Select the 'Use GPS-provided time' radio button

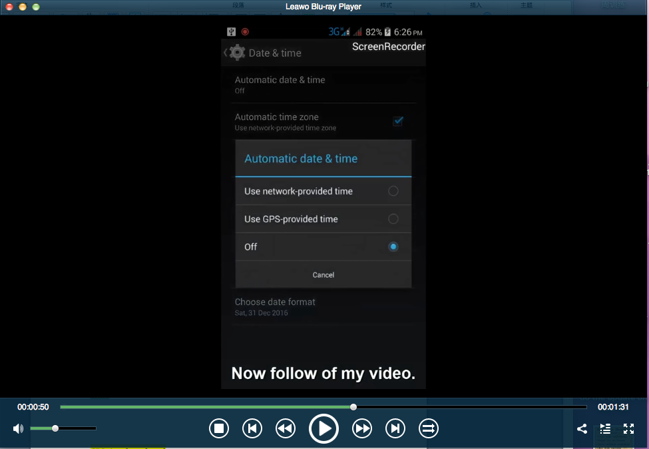[393, 219]
